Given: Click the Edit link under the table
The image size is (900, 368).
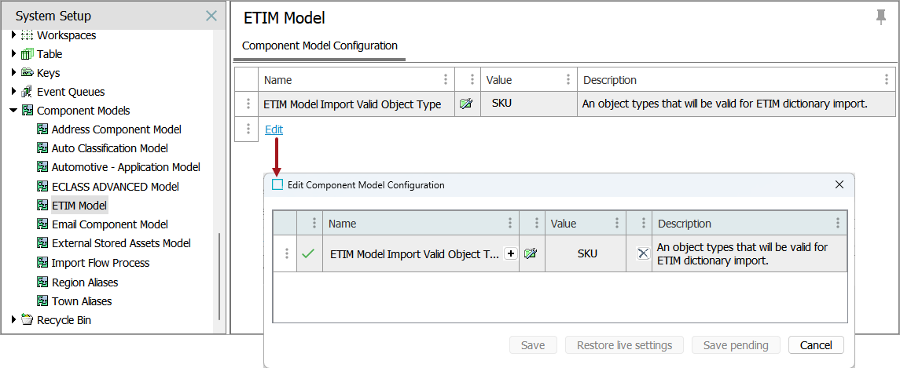Looking at the screenshot, I should (274, 129).
